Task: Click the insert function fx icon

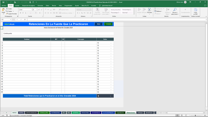Action: (25, 19)
